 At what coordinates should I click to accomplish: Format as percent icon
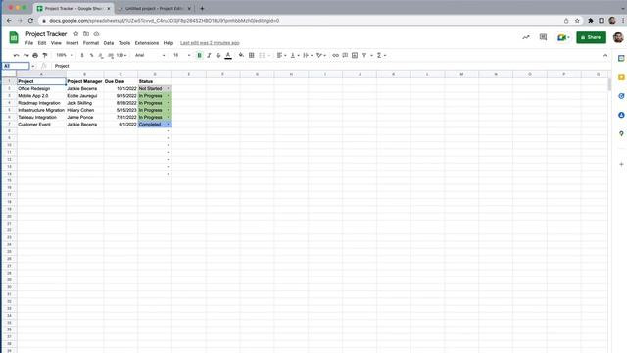pyautogui.click(x=91, y=55)
